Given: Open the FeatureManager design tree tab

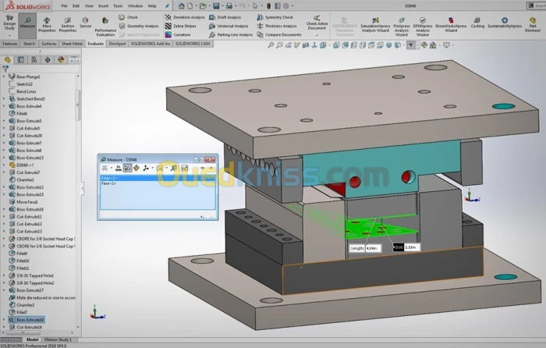Looking at the screenshot, I should click(7, 60).
